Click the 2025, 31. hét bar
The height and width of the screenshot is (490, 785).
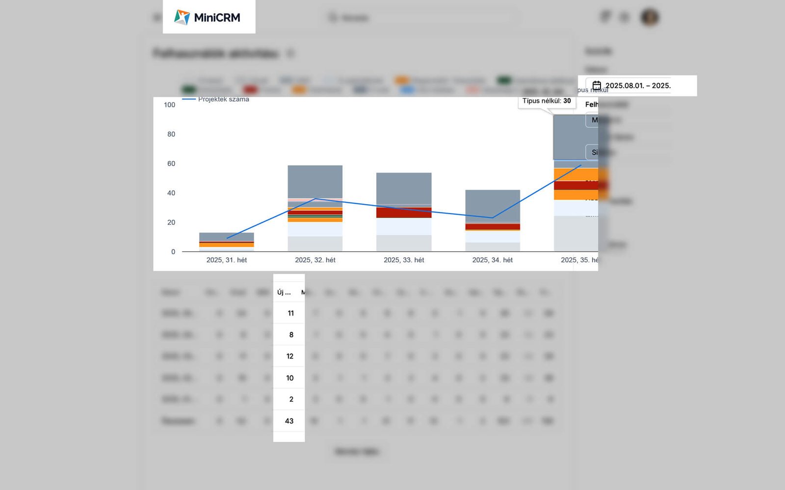226,242
